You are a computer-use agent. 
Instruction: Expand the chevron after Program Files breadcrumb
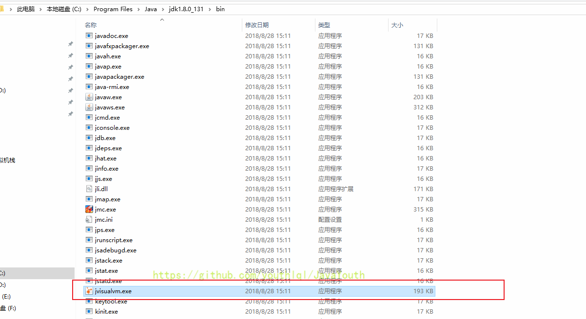coord(138,9)
